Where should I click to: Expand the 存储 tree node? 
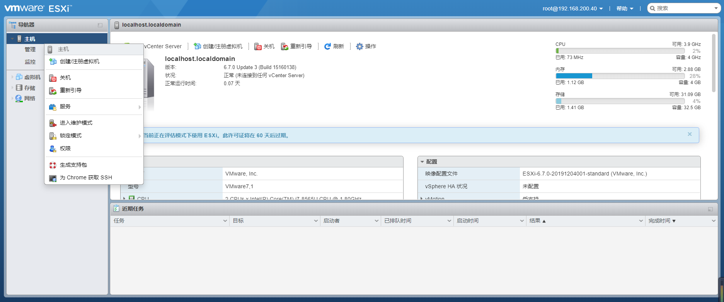[12, 88]
